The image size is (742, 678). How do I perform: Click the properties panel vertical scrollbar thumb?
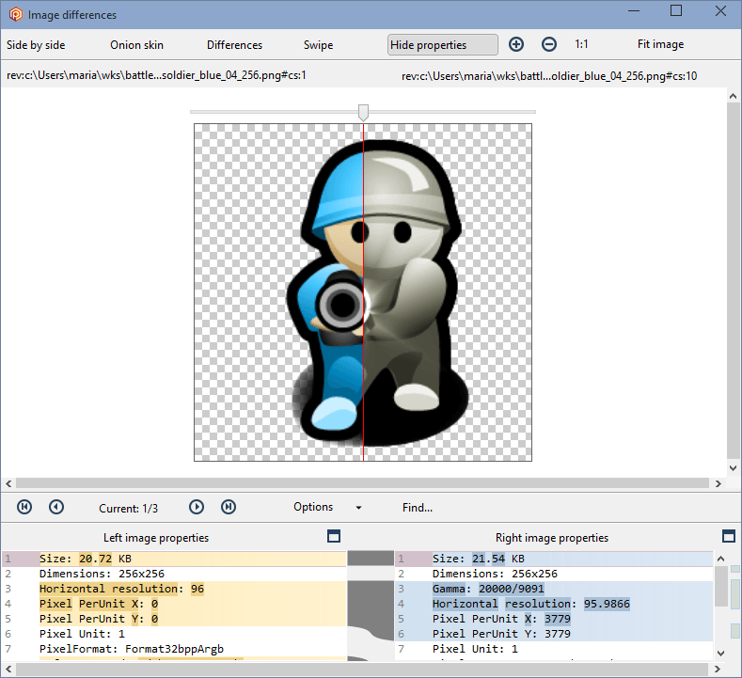coord(720,586)
